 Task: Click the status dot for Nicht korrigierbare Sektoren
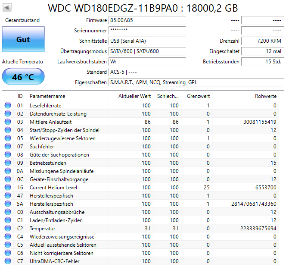point(8,253)
